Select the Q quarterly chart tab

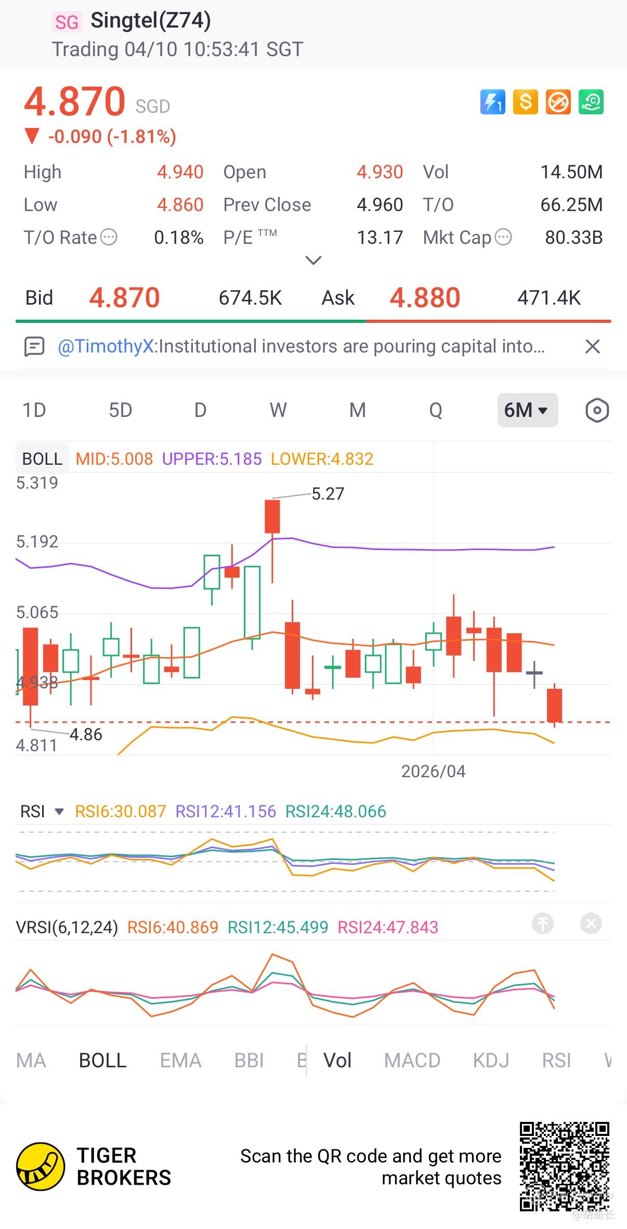[x=436, y=410]
